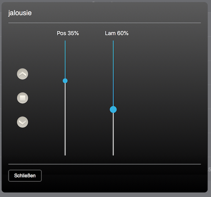Click the bottom end of Pos slider

point(65,154)
